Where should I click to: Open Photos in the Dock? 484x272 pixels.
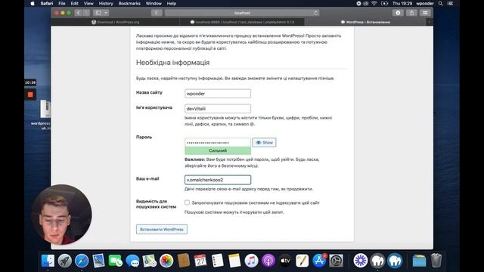coord(166,261)
